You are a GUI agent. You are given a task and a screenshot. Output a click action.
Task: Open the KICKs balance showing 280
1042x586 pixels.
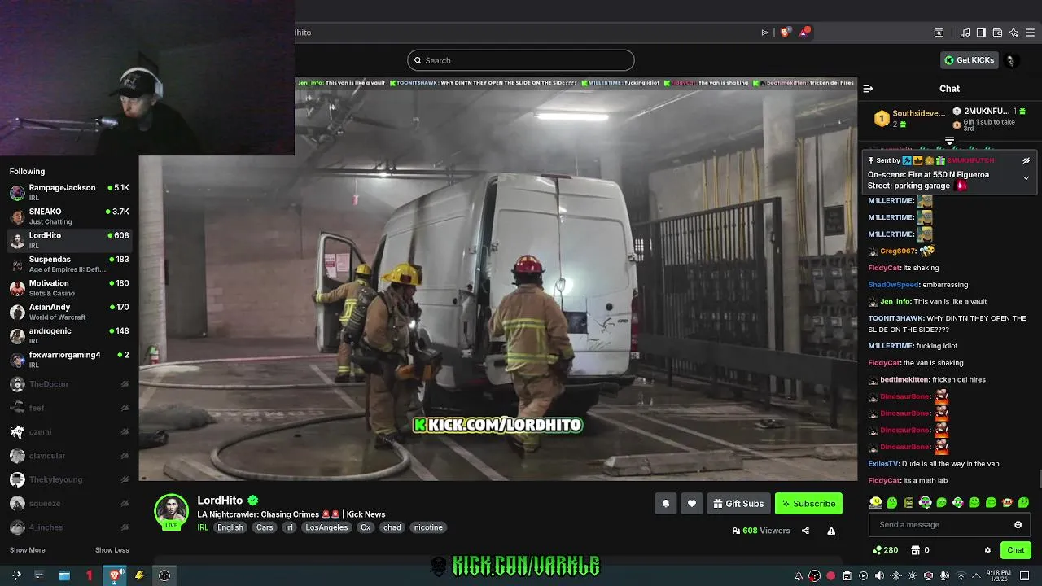click(884, 550)
